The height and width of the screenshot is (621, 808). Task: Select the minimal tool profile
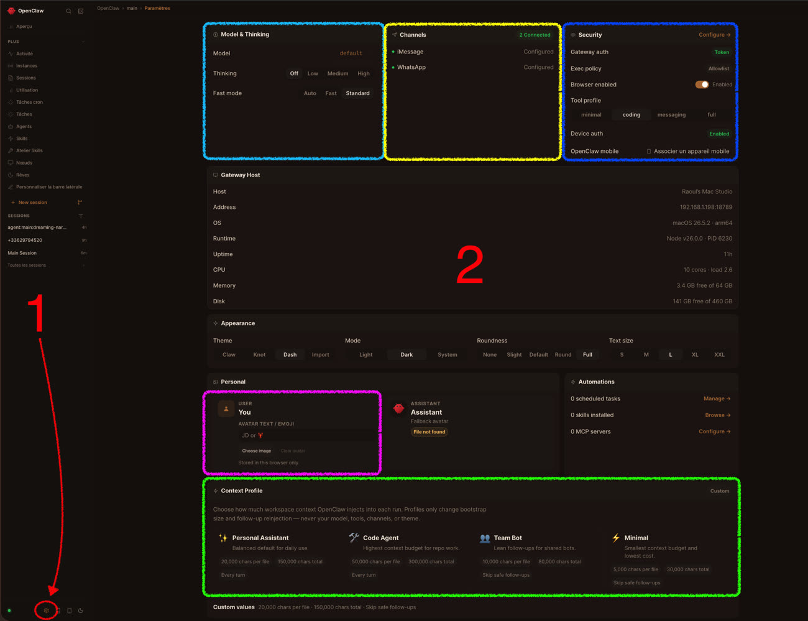(x=591, y=115)
